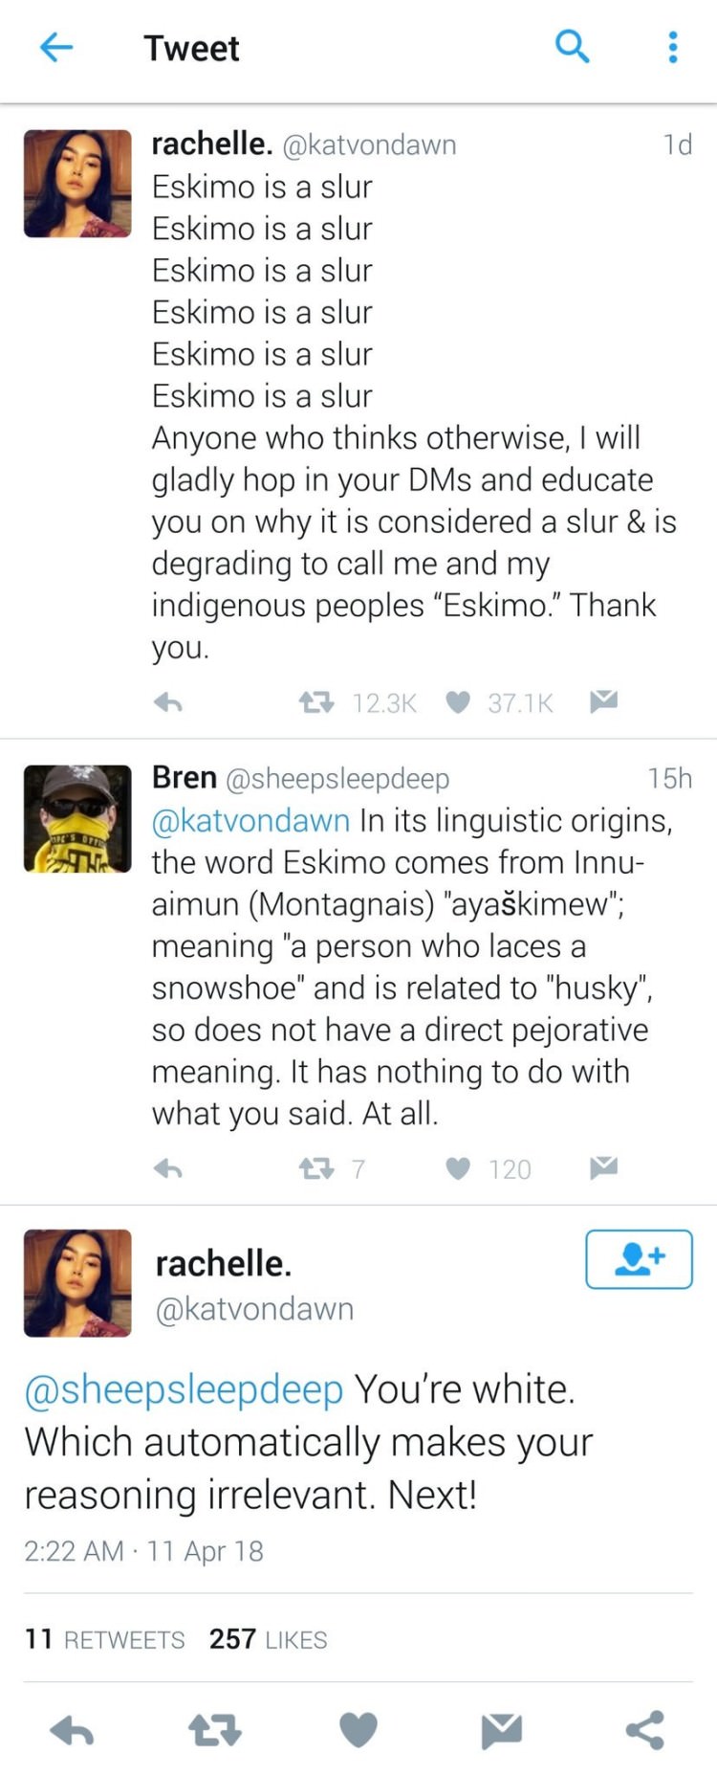Like the main tweet from bottom bar
This screenshot has height=1775, width=717.
tap(358, 1730)
